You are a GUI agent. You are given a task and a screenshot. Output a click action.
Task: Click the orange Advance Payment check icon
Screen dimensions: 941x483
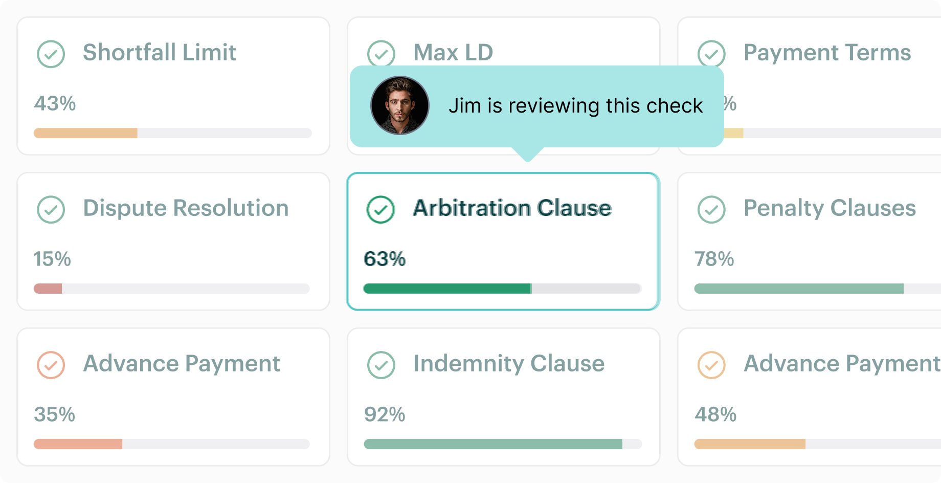click(711, 365)
